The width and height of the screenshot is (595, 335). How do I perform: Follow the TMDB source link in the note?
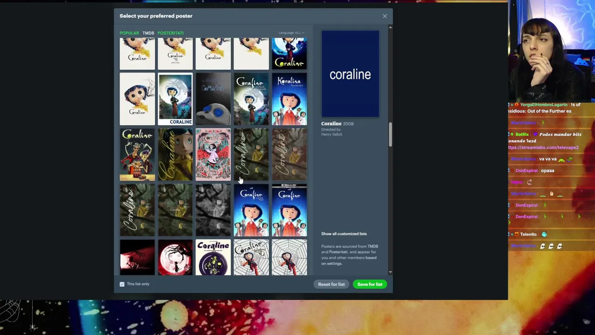(373, 247)
